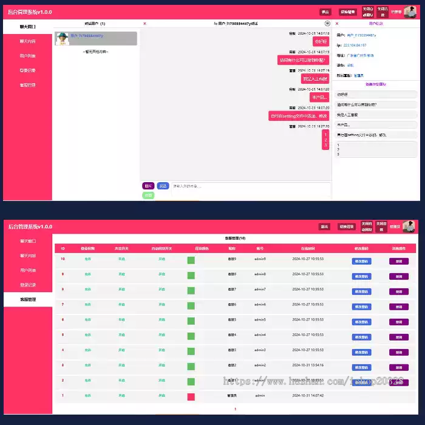Image resolution: width=425 pixels, height=425 pixels.
Task: Insert quick reply 请问有什么可以帮到你呢?
Action: click(376, 104)
